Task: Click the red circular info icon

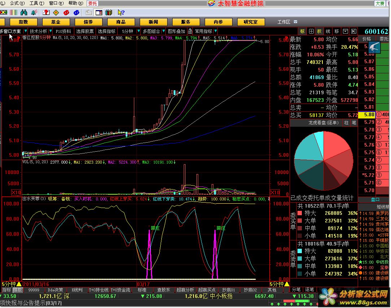Action: click(x=66, y=12)
